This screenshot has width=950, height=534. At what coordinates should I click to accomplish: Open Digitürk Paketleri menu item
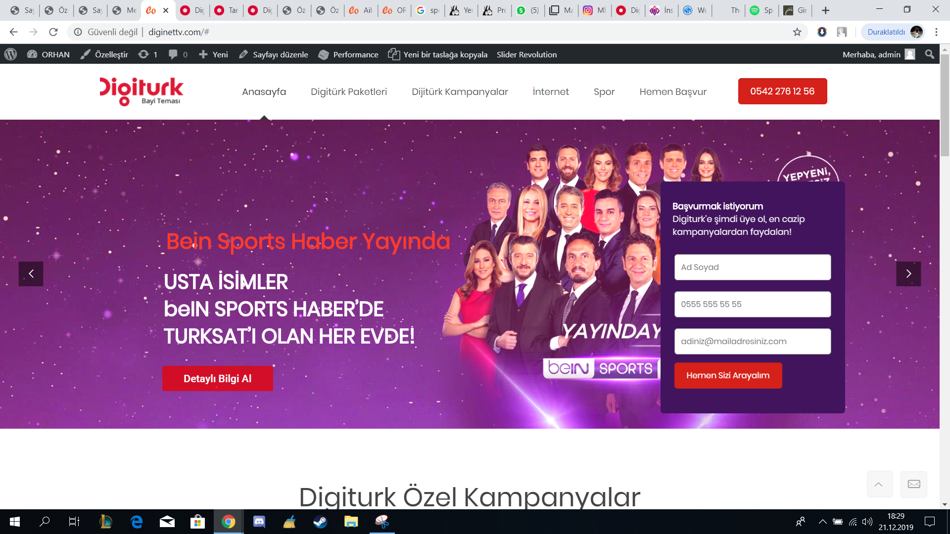pos(349,91)
